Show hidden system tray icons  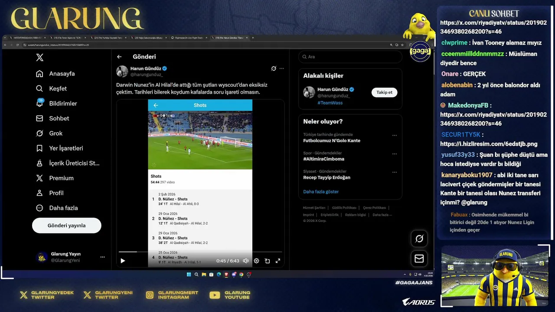405,274
